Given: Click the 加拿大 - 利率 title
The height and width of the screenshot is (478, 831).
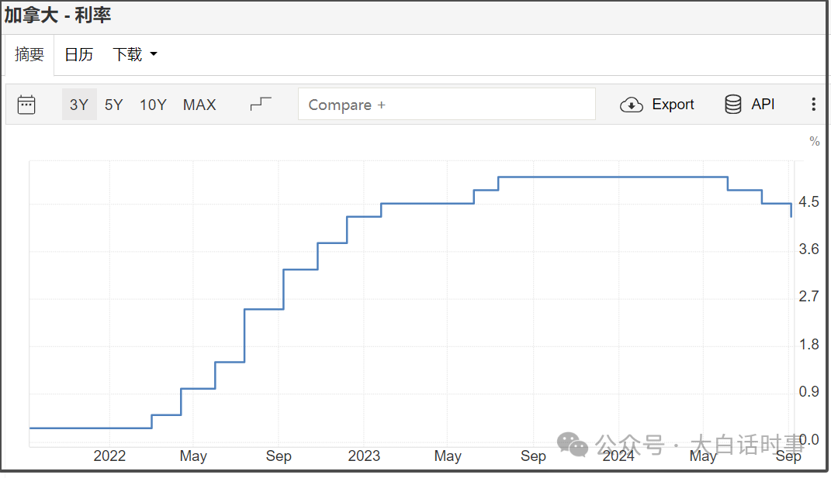Looking at the screenshot, I should (x=57, y=15).
